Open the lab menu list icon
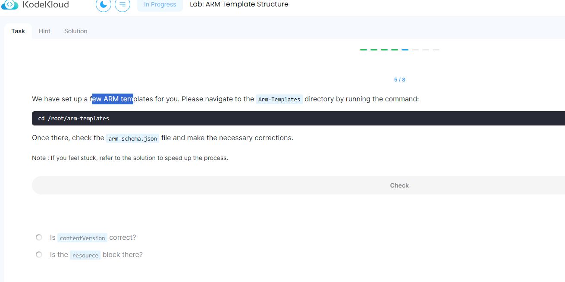The image size is (565, 282). [122, 5]
